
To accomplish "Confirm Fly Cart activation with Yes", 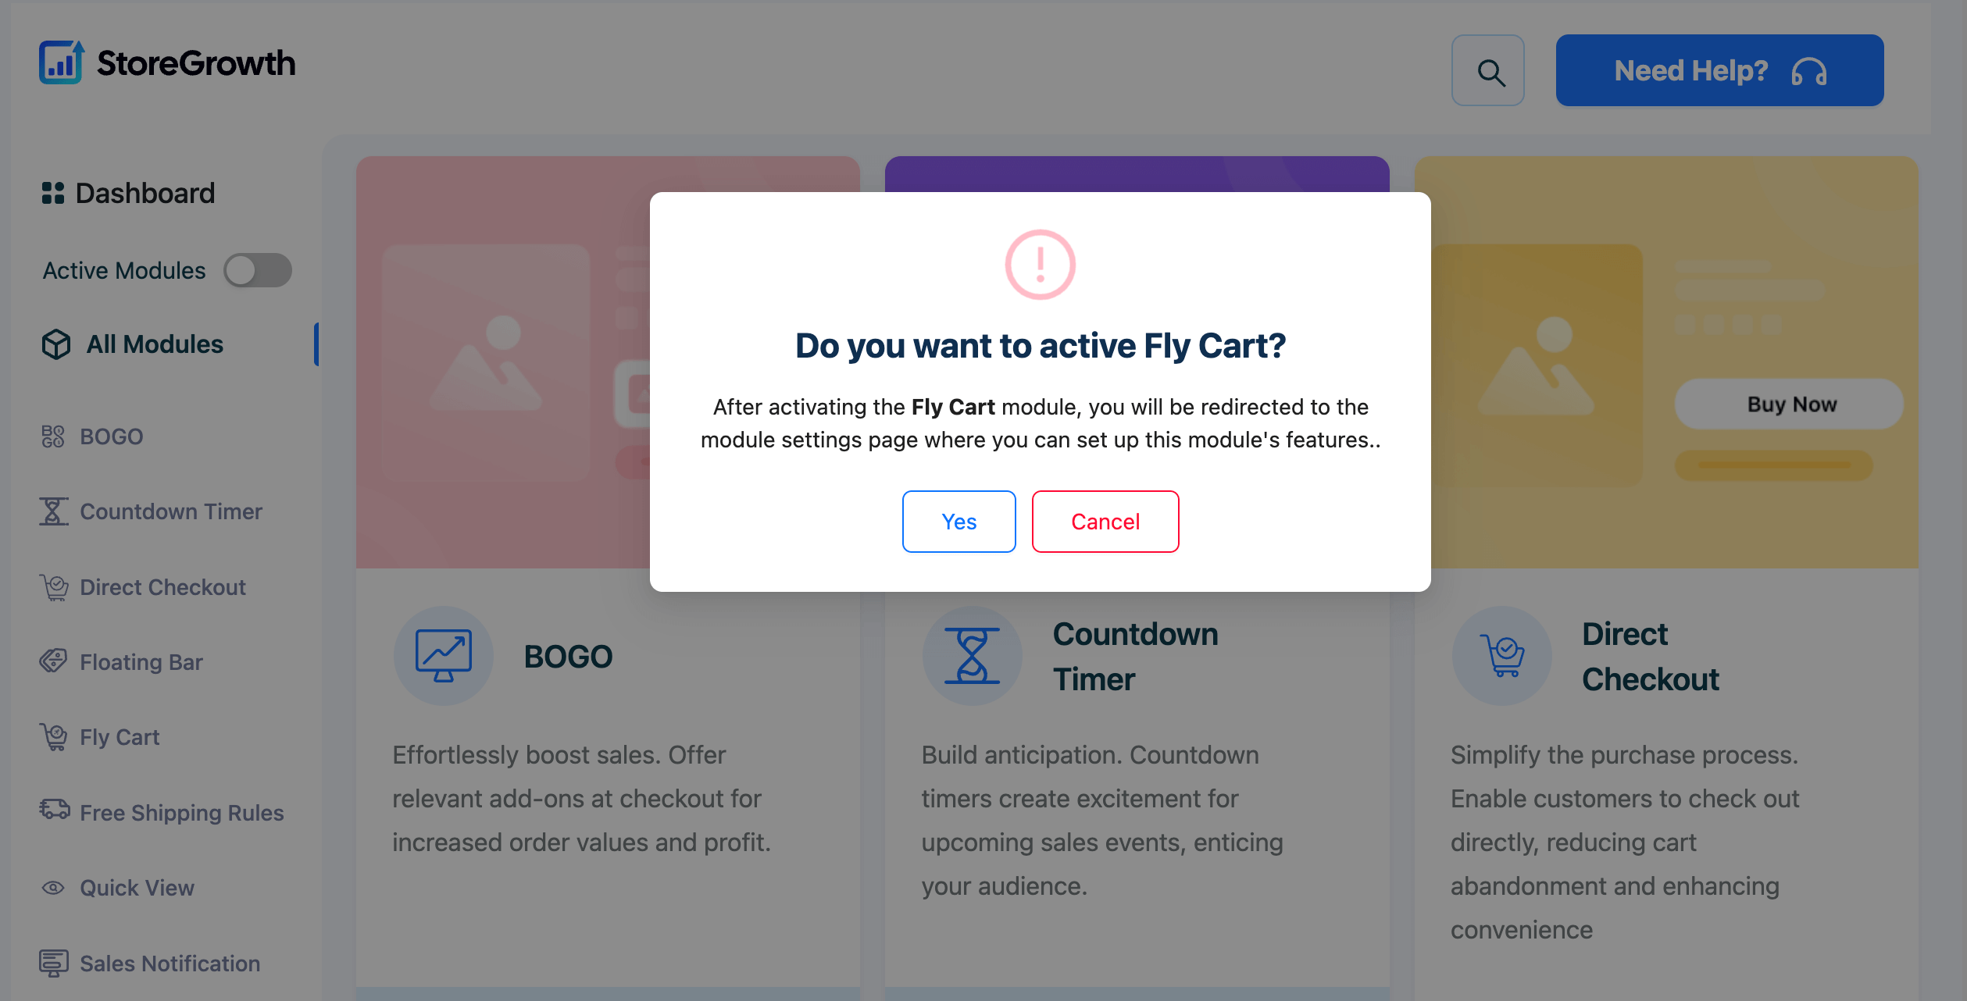I will coord(959,521).
